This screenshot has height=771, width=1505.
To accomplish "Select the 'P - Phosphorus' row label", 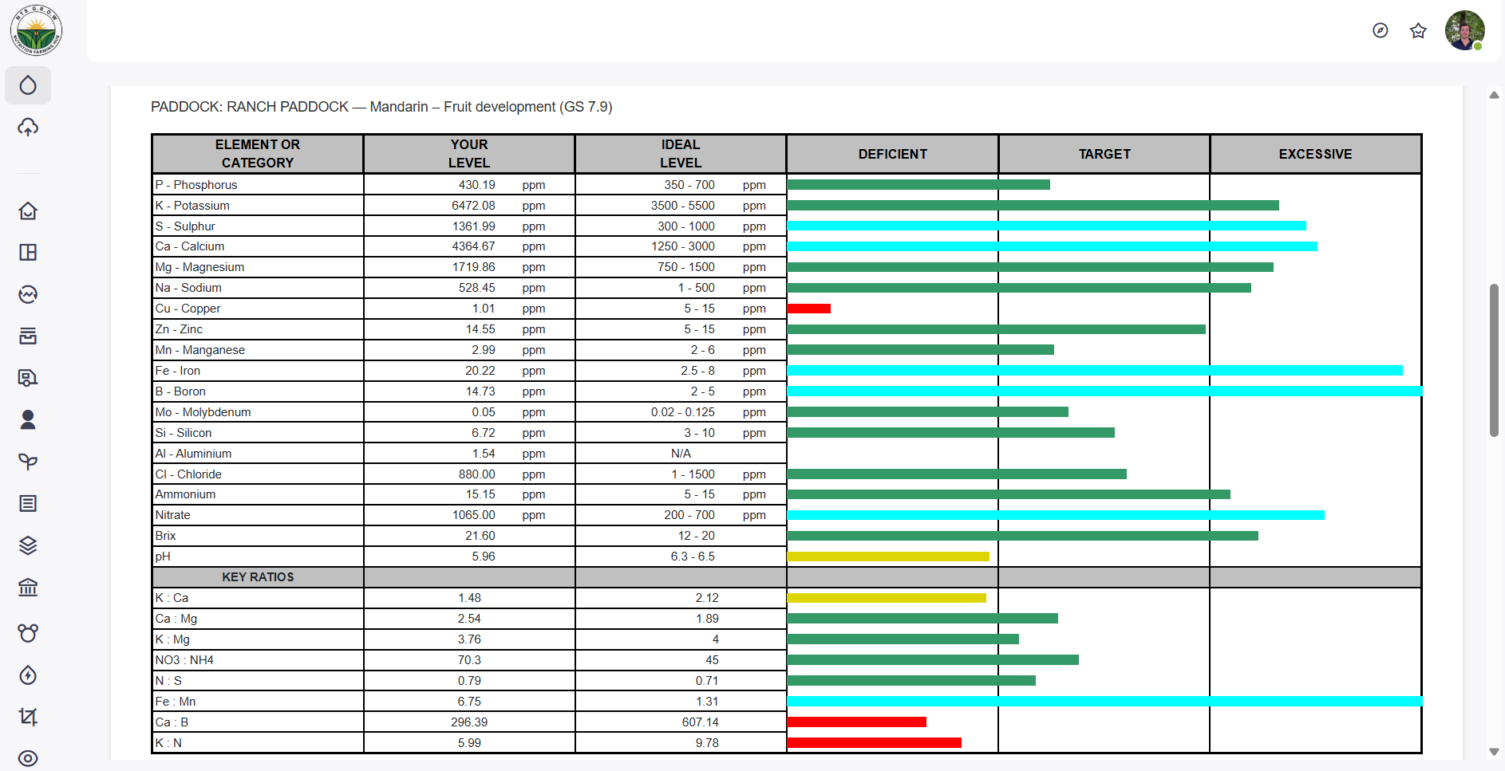I will pos(196,185).
